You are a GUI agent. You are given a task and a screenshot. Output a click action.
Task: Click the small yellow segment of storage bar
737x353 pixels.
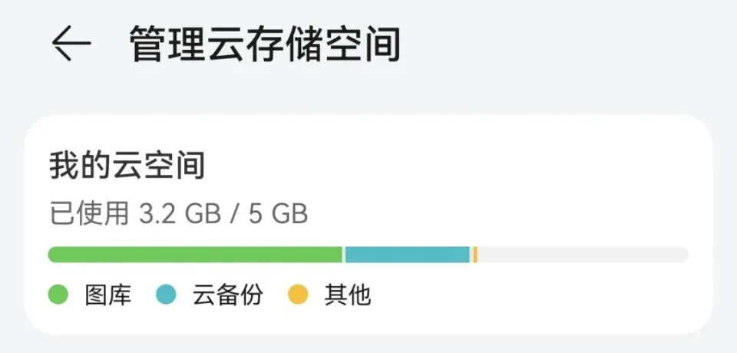pos(475,255)
